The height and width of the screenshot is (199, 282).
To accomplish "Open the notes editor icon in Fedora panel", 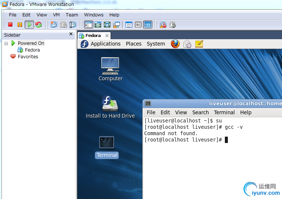I will click(199, 44).
